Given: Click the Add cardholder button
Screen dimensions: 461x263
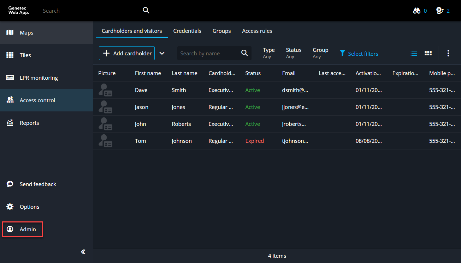Looking at the screenshot, I should [127, 53].
